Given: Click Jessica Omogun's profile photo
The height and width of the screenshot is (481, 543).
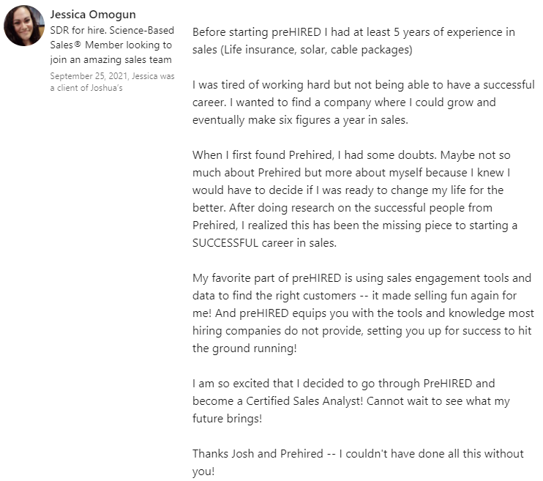Looking at the screenshot, I should point(24,26).
